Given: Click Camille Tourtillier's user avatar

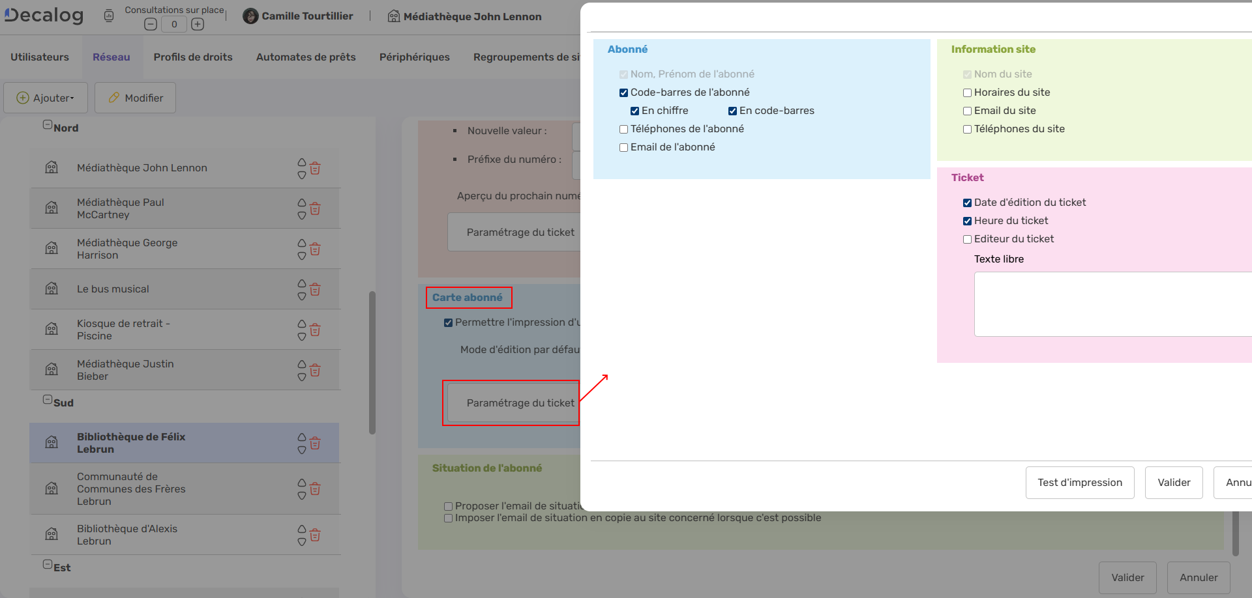Looking at the screenshot, I should [250, 16].
